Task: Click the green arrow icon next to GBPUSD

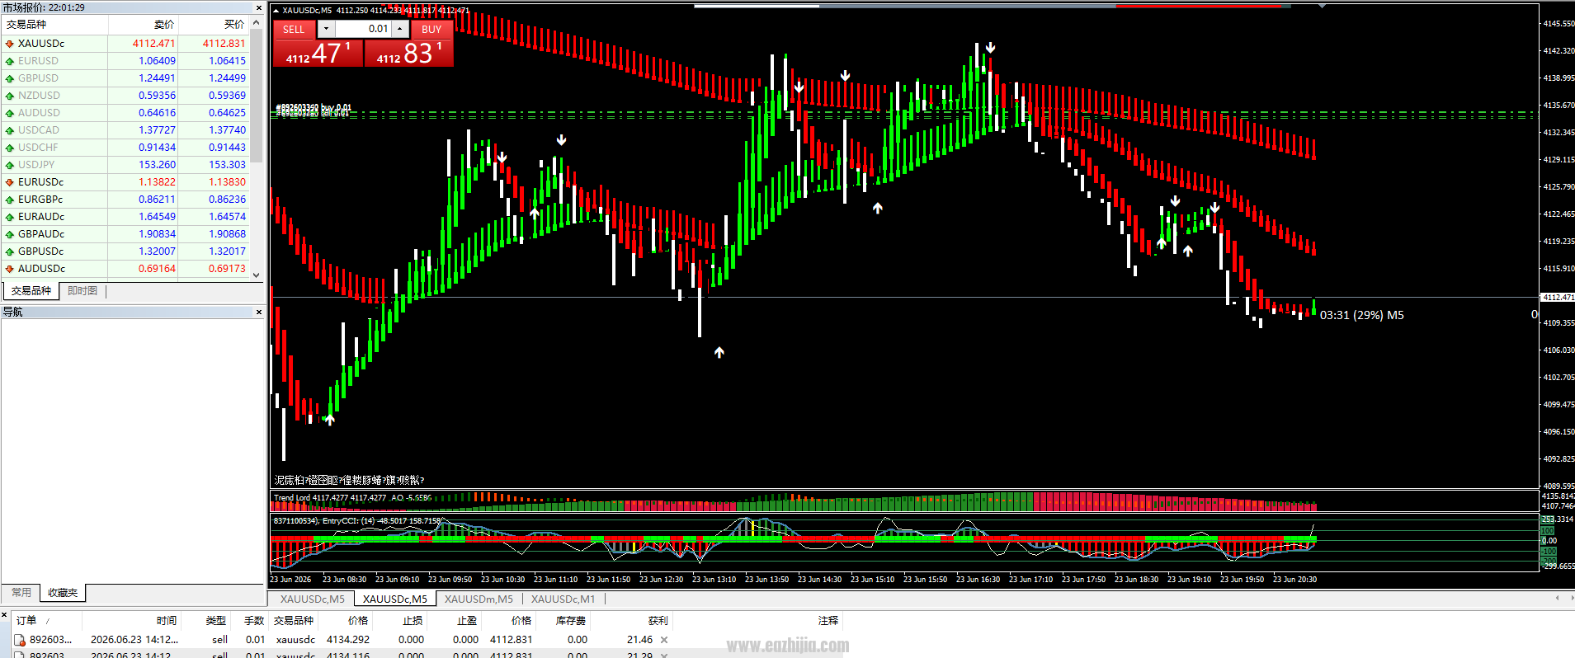Action: (9, 78)
